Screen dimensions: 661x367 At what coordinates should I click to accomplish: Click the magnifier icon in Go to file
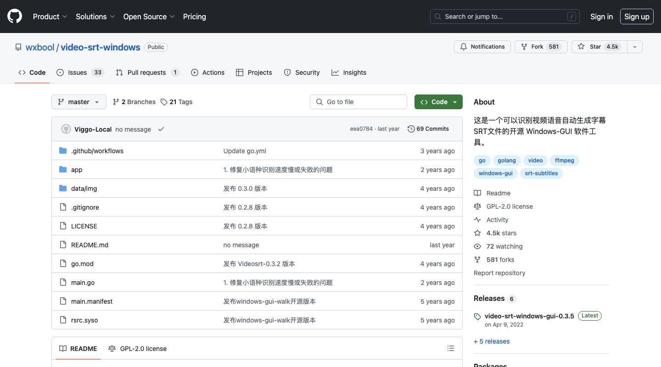coord(319,102)
